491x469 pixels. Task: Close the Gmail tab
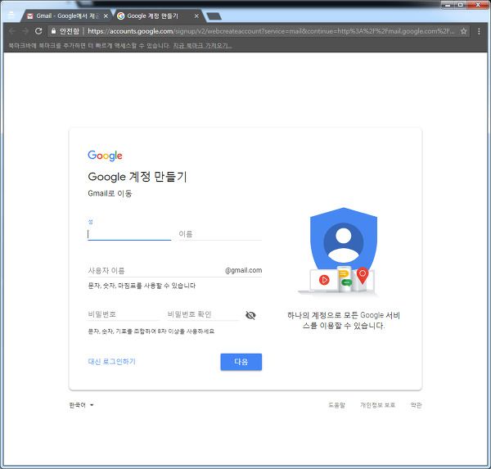coord(106,16)
